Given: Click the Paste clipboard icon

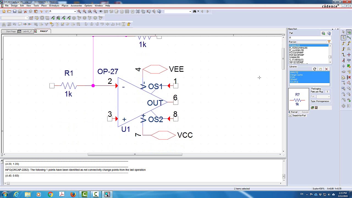Looking at the screenshot, I should tap(36, 11).
